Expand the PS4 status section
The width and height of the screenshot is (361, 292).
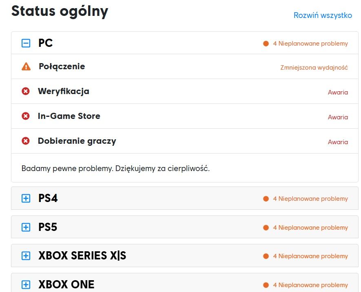pos(26,198)
